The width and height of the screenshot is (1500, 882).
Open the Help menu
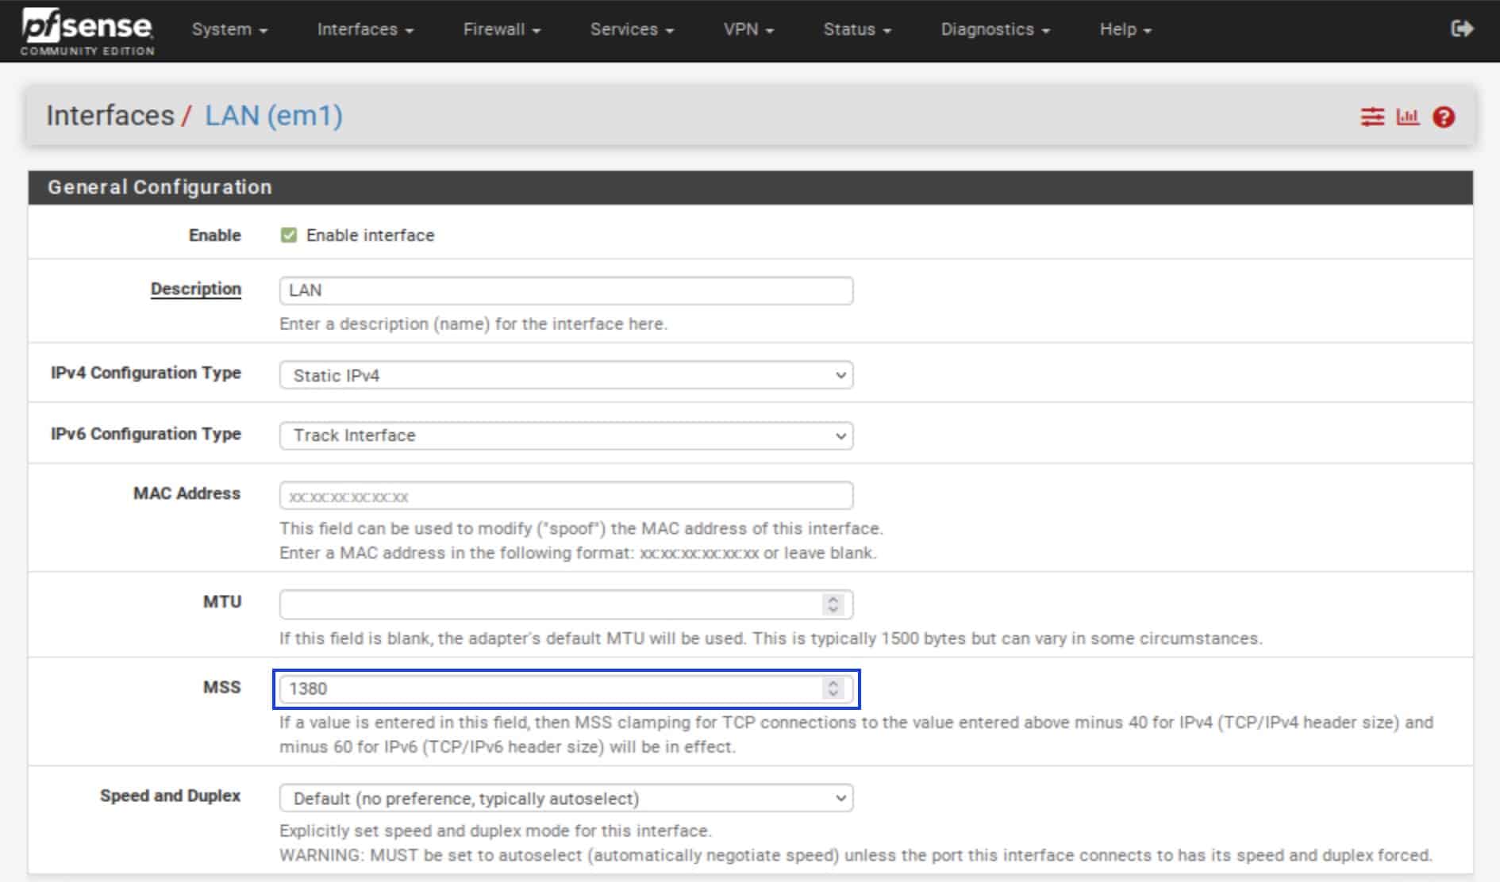click(1125, 29)
